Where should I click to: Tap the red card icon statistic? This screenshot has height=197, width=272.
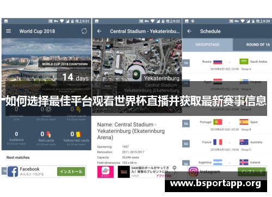point(48,134)
